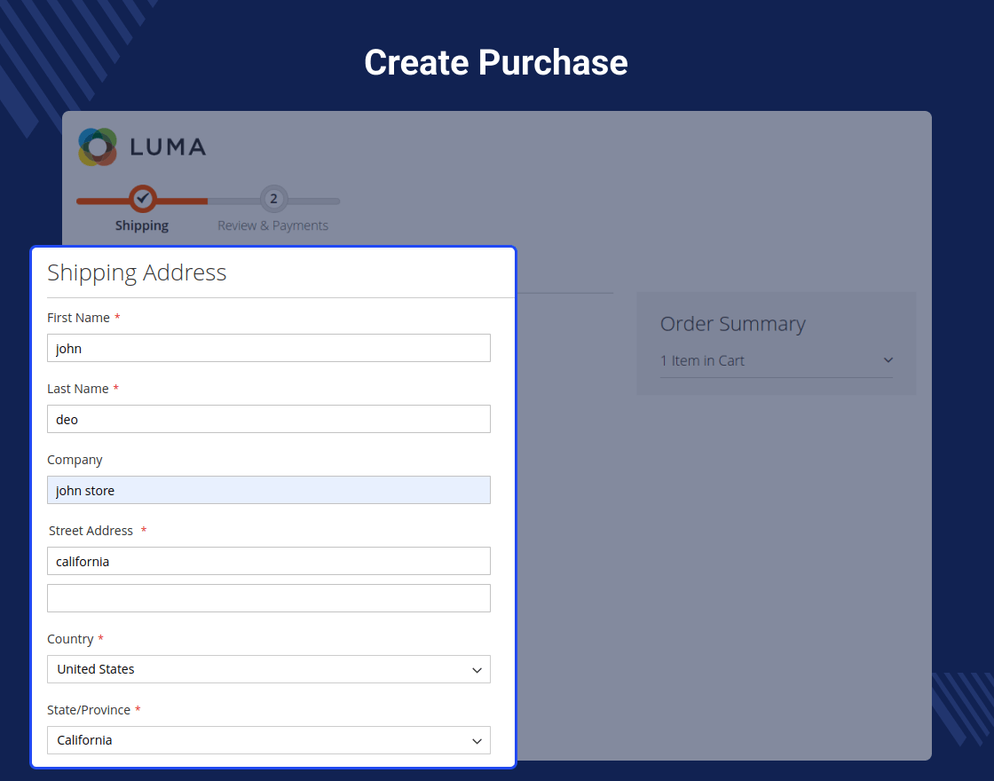994x781 pixels.
Task: Click the First Name label
Action: tap(79, 318)
